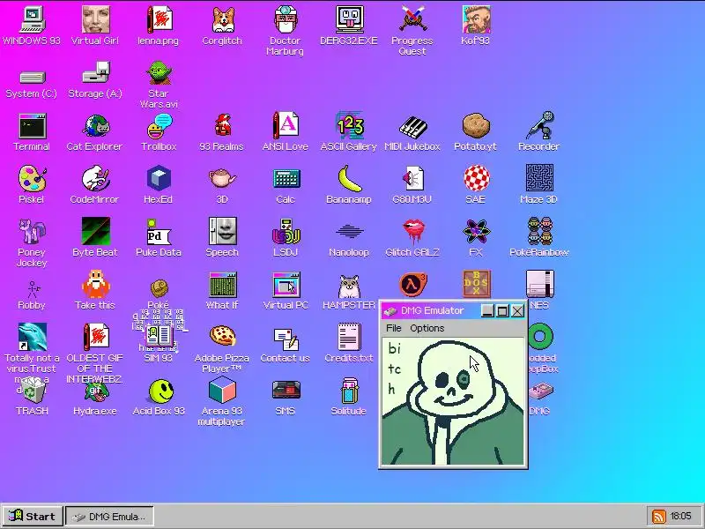The width and height of the screenshot is (705, 529).
Task: Launch the Recorder microphone icon
Action: tap(539, 126)
